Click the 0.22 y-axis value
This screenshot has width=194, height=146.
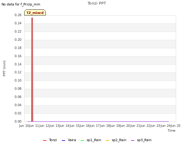(18, 31)
